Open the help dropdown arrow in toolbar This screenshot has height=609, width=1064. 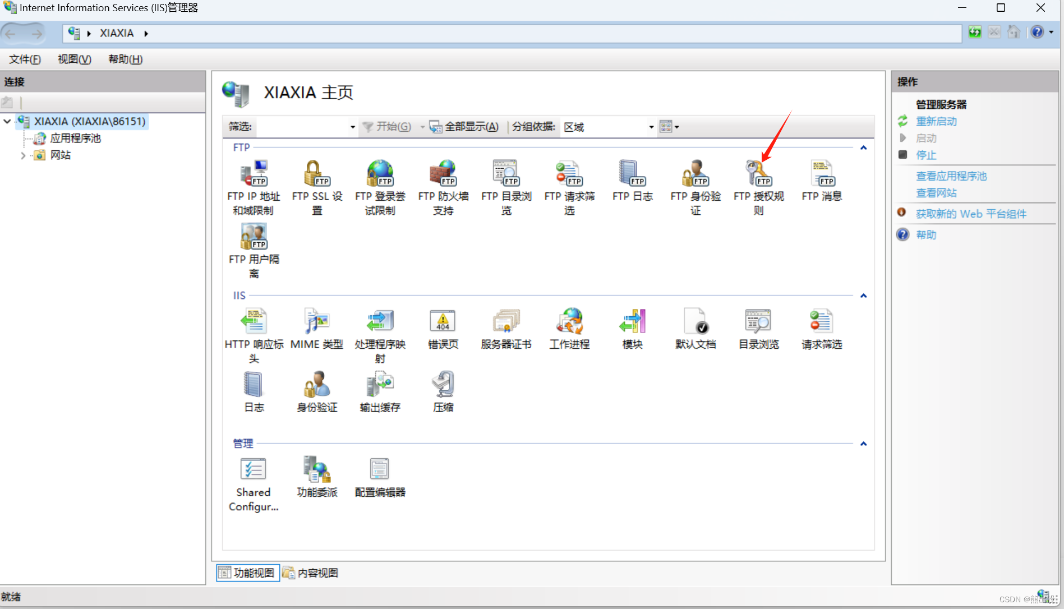1051,33
